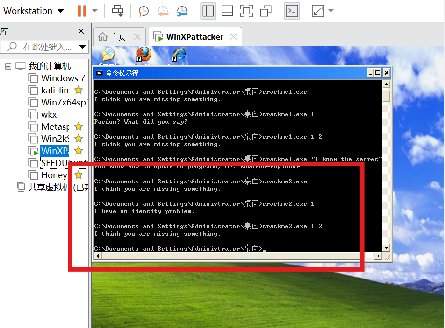Select the Honey virtual machine

click(54, 175)
